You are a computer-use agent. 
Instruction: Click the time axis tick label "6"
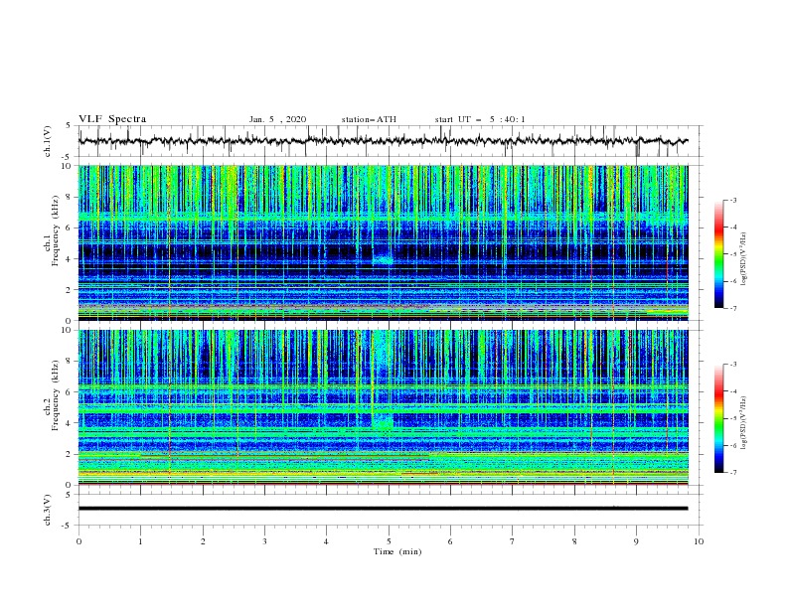(x=450, y=541)
